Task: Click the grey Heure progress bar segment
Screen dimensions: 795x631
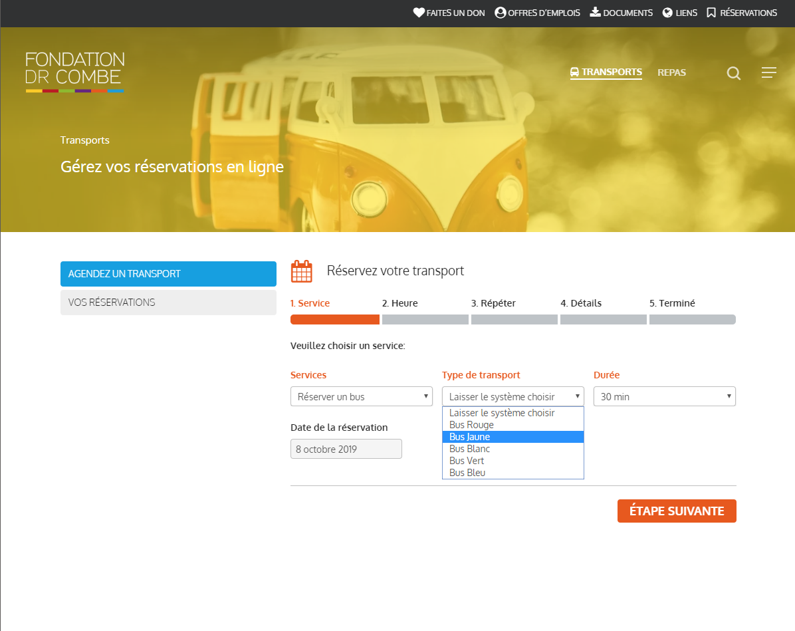Action: [x=425, y=320]
